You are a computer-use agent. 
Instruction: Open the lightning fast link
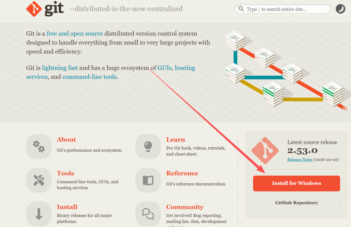pos(60,68)
